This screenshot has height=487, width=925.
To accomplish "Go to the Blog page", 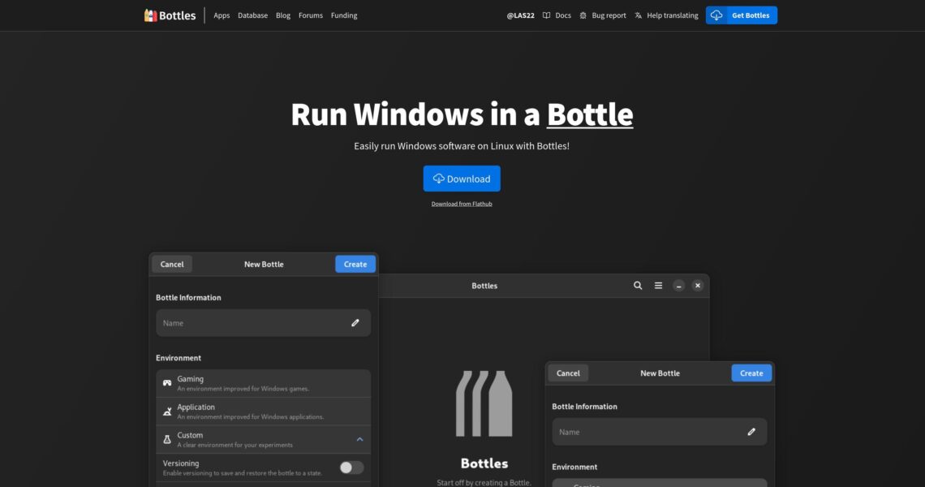I will click(283, 15).
